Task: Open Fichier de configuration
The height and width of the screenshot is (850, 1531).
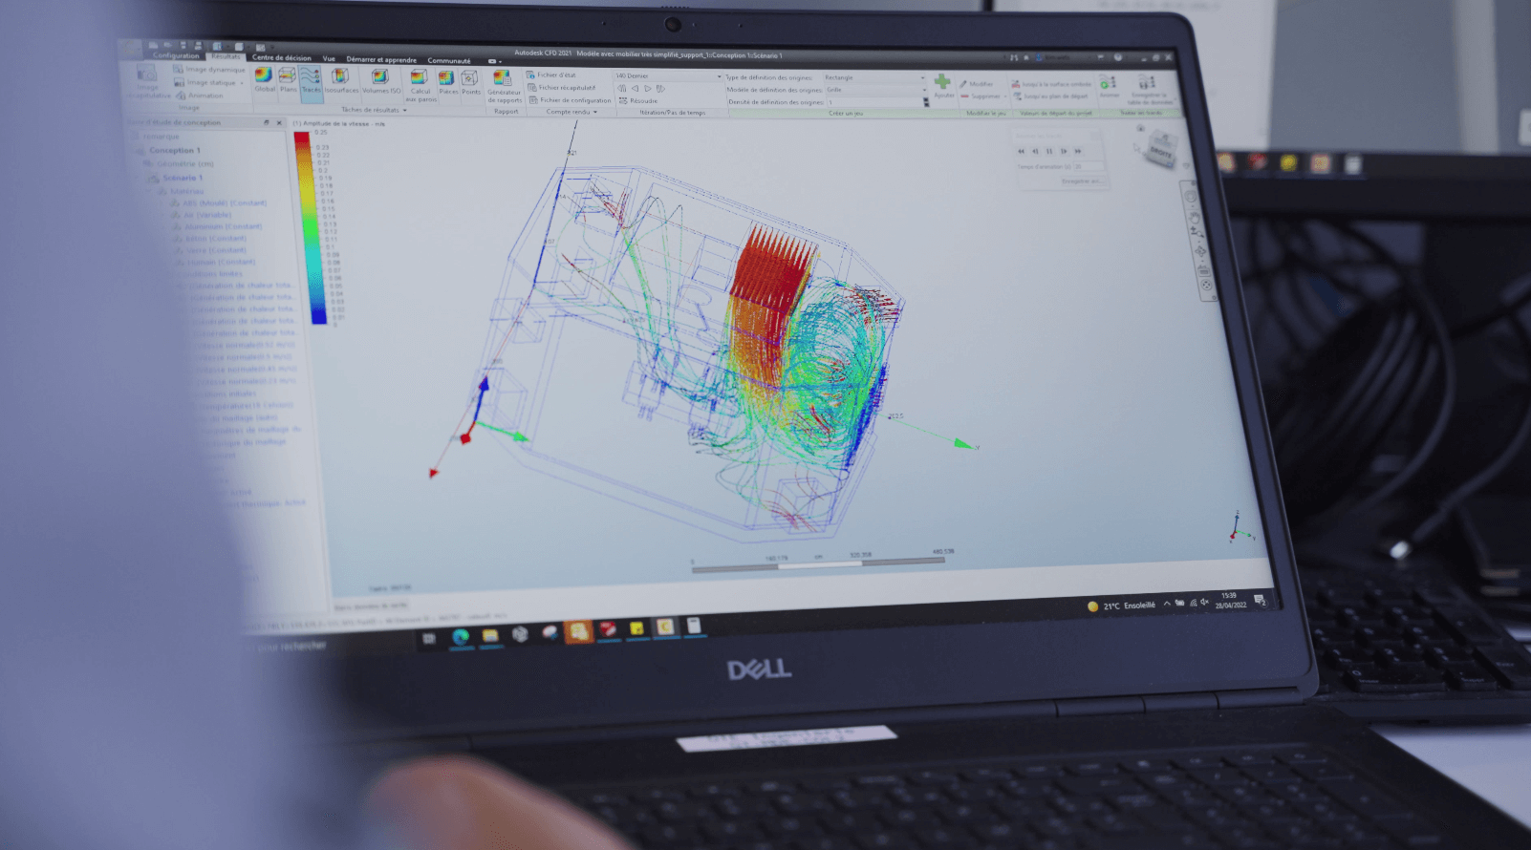Action: 570,99
